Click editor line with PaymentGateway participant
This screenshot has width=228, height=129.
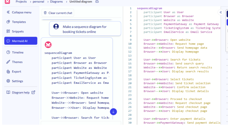[x=181, y=24]
